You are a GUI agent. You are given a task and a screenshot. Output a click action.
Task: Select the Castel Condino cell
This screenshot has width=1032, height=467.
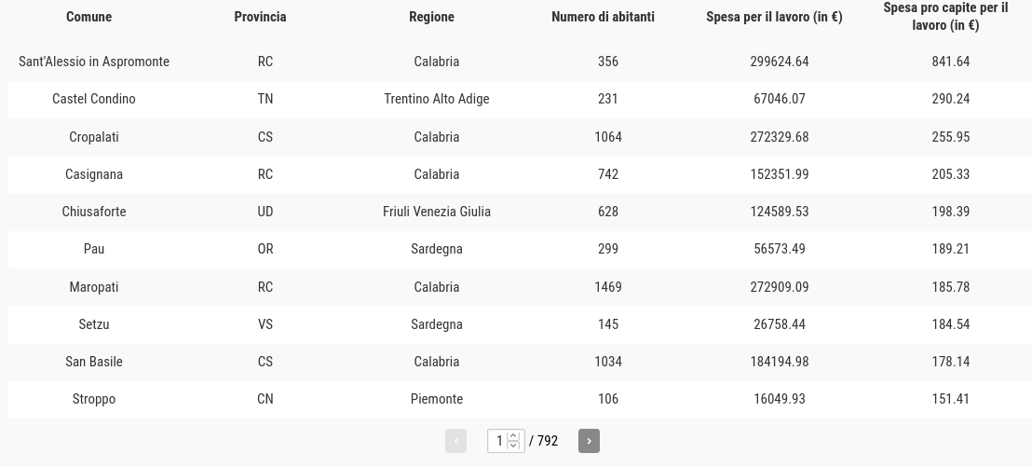point(93,99)
